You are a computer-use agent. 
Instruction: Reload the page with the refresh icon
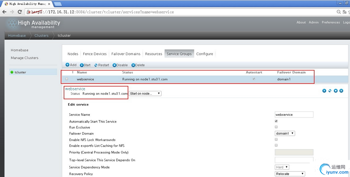pyautogui.click(x=20, y=12)
